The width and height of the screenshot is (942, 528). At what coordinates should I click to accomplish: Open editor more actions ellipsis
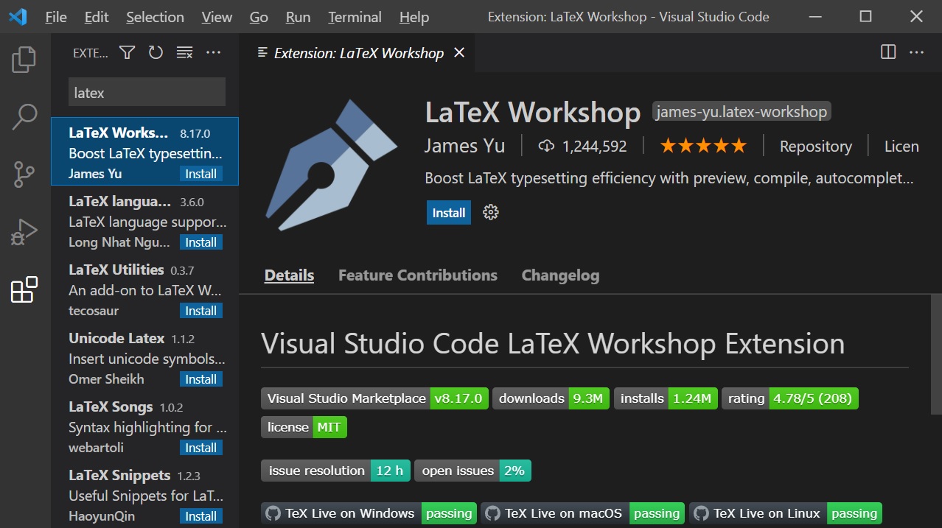click(916, 52)
